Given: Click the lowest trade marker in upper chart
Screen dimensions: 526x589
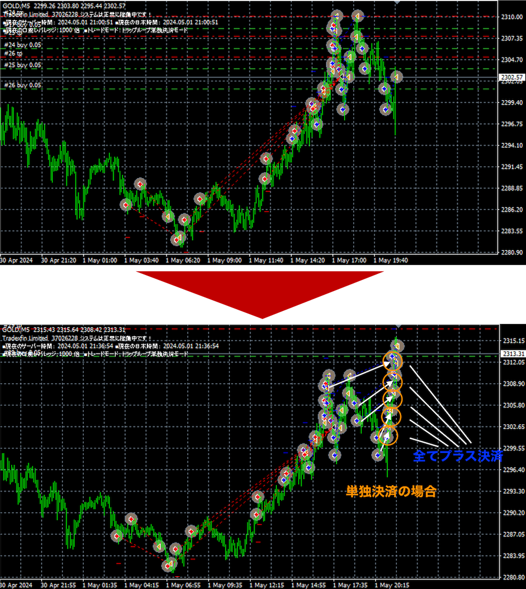Looking at the screenshot, I should point(177,240).
